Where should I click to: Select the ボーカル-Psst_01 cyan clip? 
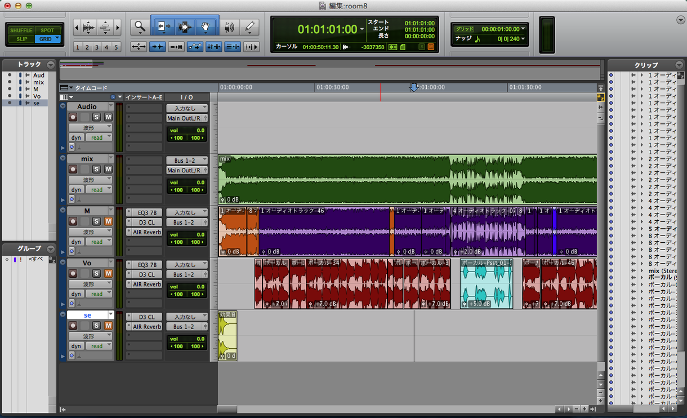487,284
